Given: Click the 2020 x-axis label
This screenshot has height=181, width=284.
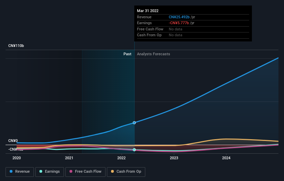Looking at the screenshot, I should click(17, 158).
